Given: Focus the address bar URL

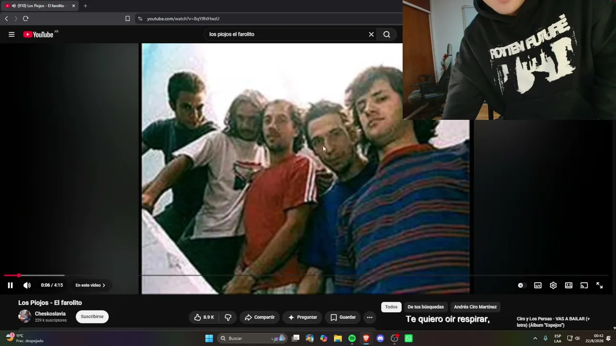Looking at the screenshot, I should point(183,19).
